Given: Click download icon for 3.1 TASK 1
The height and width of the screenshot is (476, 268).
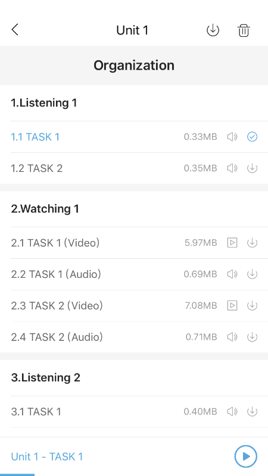Looking at the screenshot, I should [x=252, y=412].
